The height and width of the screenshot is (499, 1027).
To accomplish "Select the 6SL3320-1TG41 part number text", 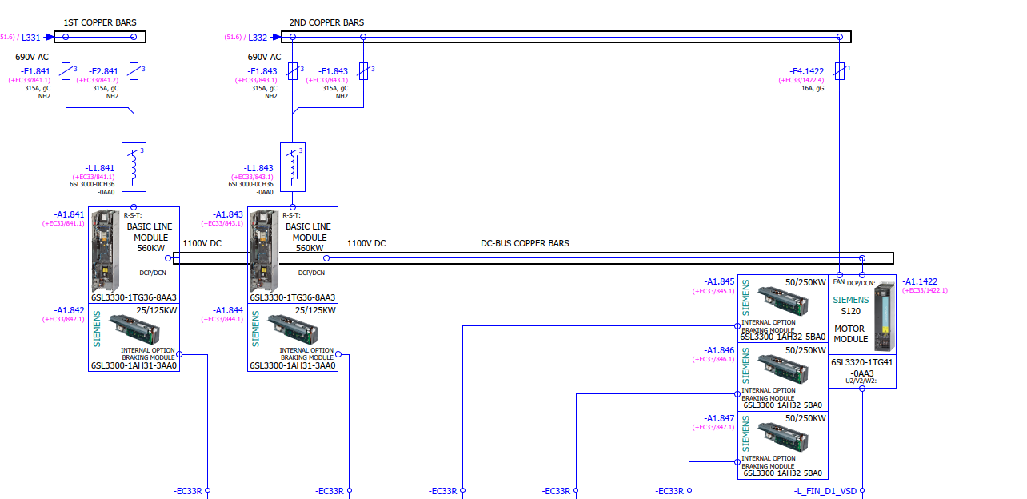I will click(x=861, y=362).
